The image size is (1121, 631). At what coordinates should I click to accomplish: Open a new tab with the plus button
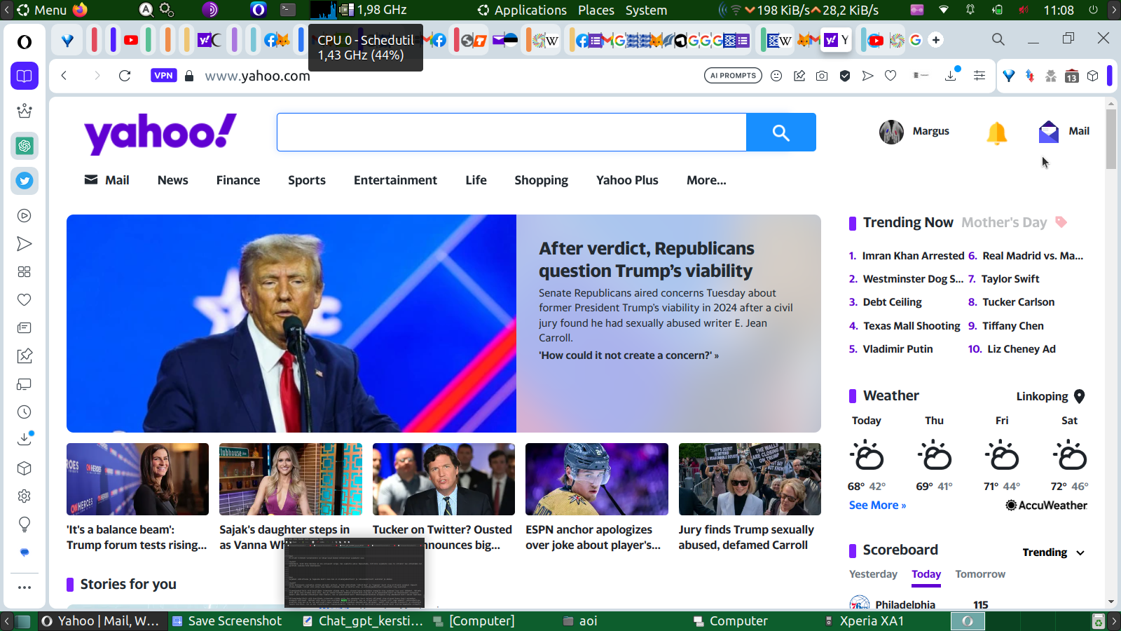936,40
